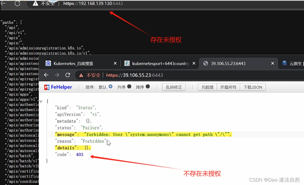Click the Baidu favicon on the Kubernetes tab
The height and width of the screenshot is (185, 304).
tap(48, 63)
